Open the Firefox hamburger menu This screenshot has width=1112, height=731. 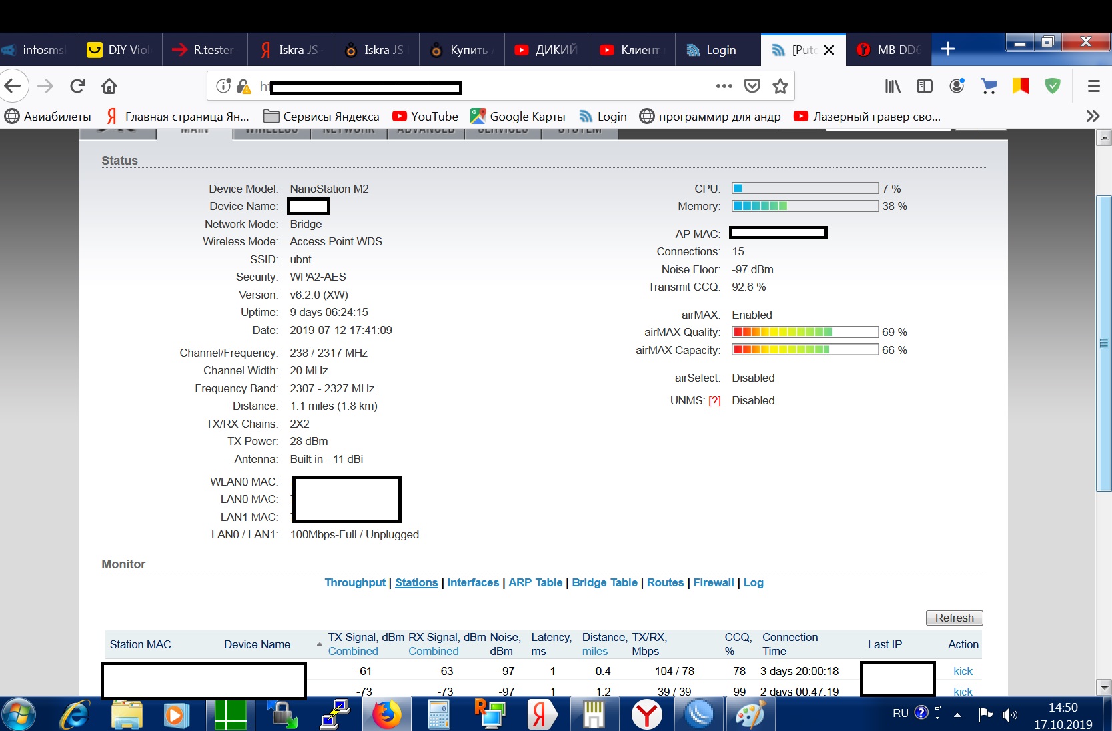coord(1094,86)
